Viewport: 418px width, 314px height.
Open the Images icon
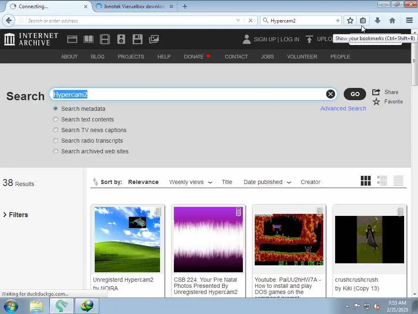(x=154, y=39)
